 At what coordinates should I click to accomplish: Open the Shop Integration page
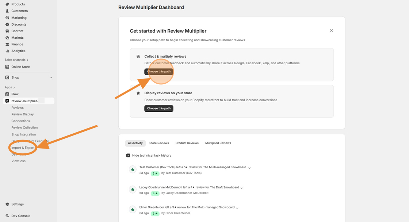point(23,134)
